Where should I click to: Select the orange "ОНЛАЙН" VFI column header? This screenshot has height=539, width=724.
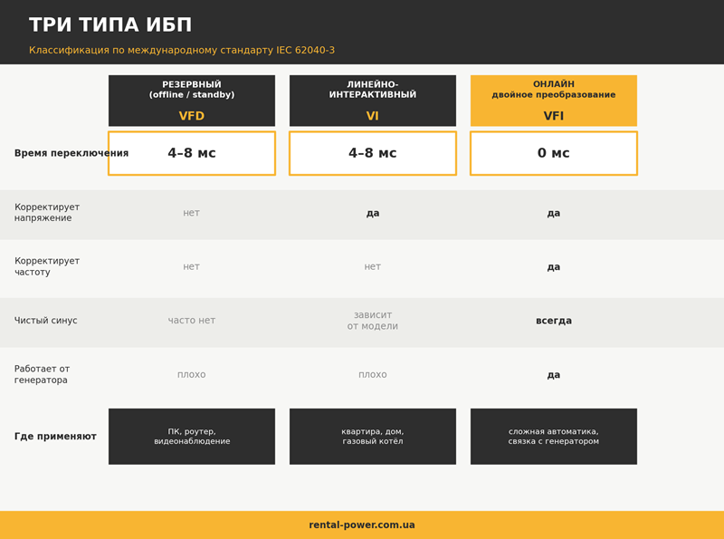554,101
